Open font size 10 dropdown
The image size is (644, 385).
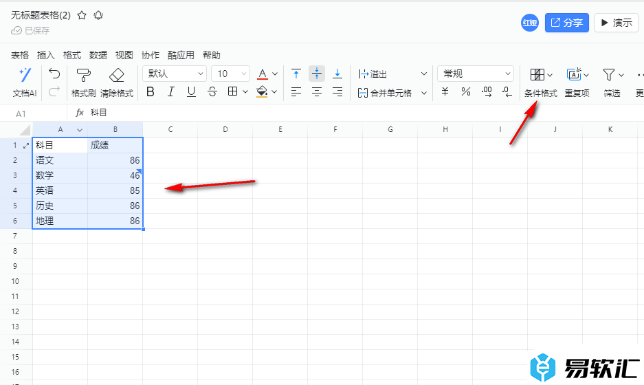click(230, 74)
